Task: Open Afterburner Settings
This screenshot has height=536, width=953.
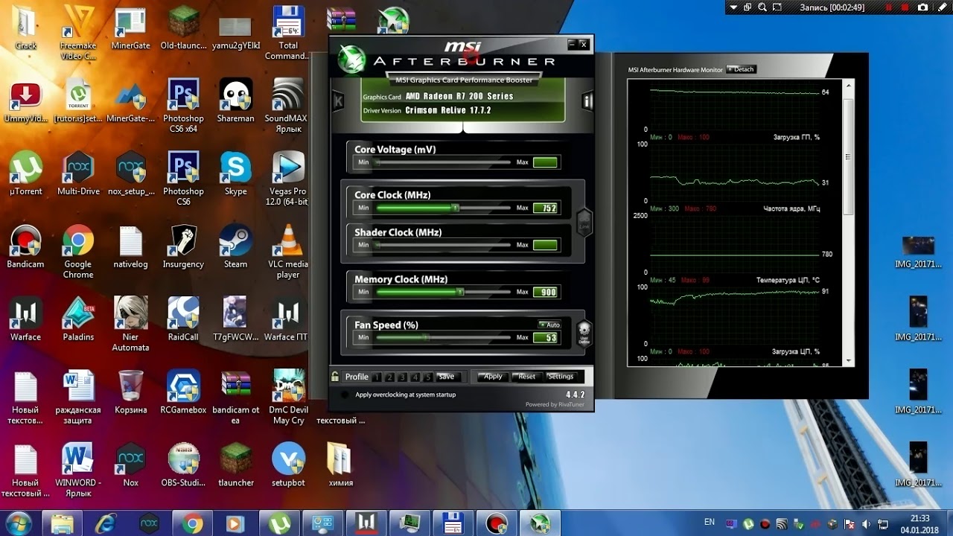Action: click(561, 377)
